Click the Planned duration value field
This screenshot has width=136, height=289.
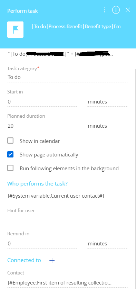pyautogui.click(x=42, y=126)
